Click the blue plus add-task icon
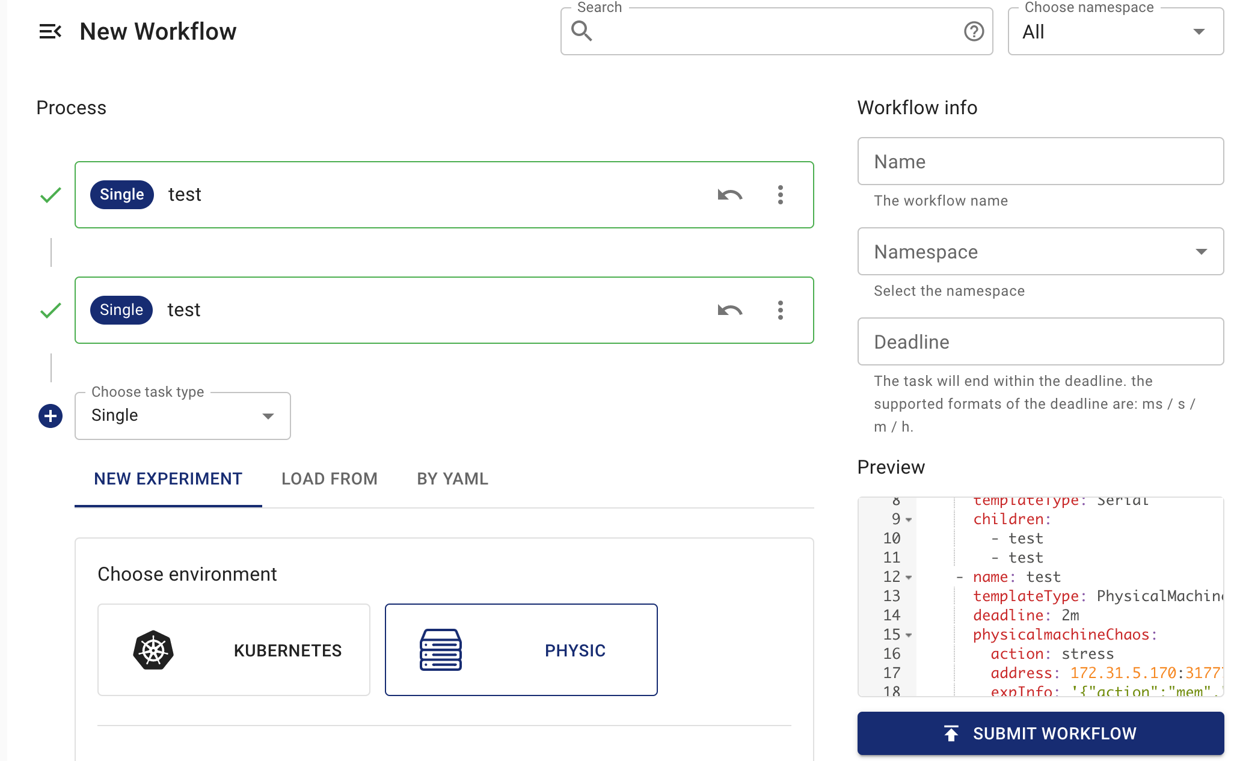This screenshot has width=1234, height=761. (x=51, y=416)
